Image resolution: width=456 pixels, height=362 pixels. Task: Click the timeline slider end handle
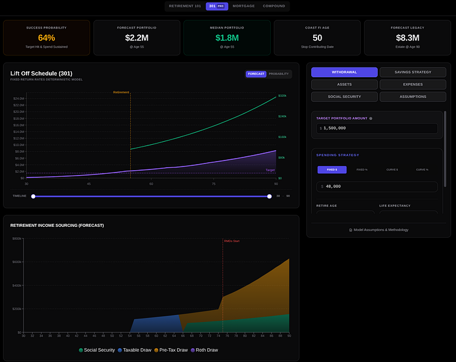point(269,197)
